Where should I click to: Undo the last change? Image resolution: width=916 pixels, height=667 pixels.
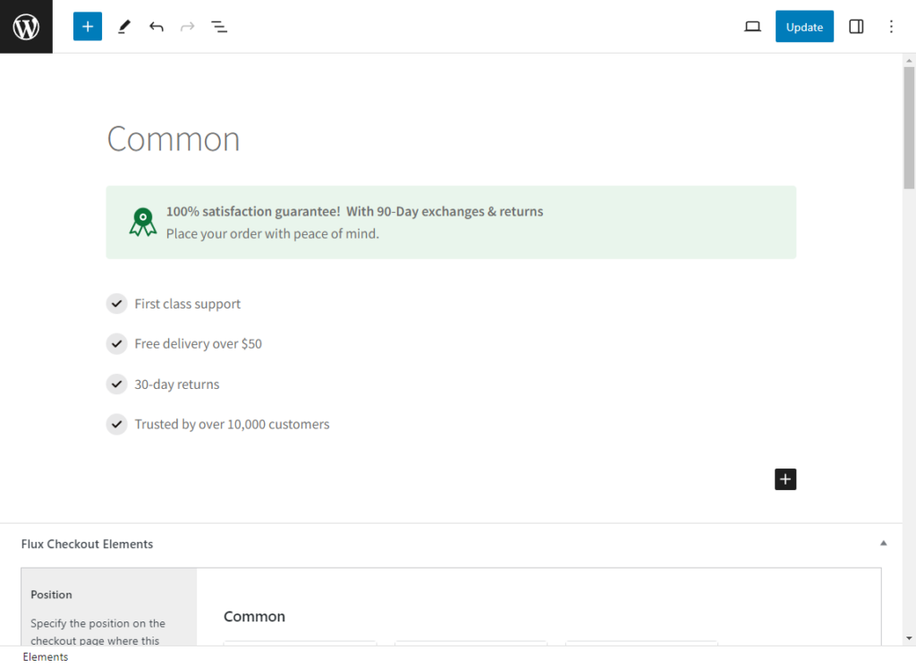(x=157, y=27)
